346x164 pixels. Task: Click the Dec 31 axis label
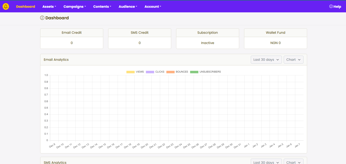[x=237, y=146]
